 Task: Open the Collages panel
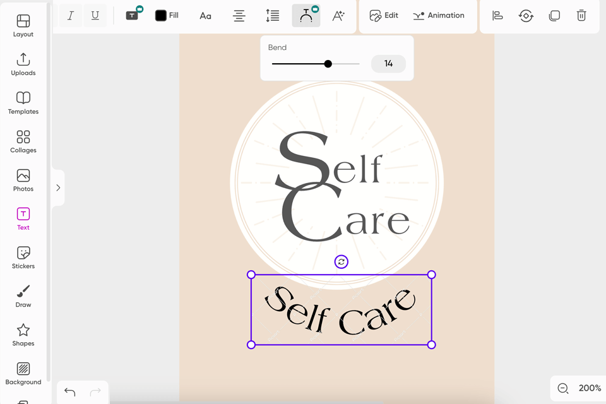[23, 142]
